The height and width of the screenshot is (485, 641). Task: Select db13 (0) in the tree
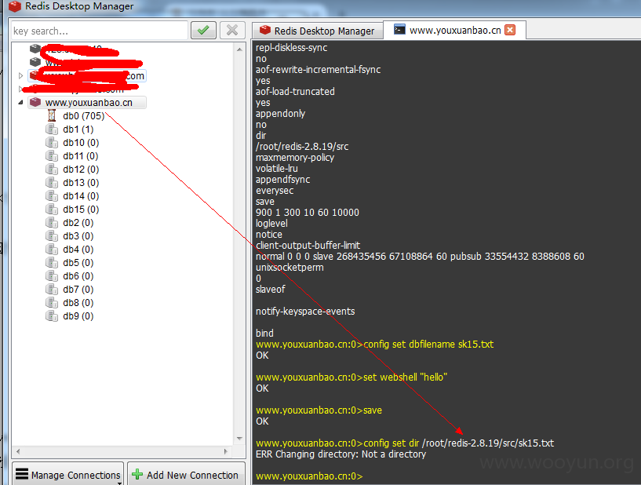pyautogui.click(x=81, y=182)
